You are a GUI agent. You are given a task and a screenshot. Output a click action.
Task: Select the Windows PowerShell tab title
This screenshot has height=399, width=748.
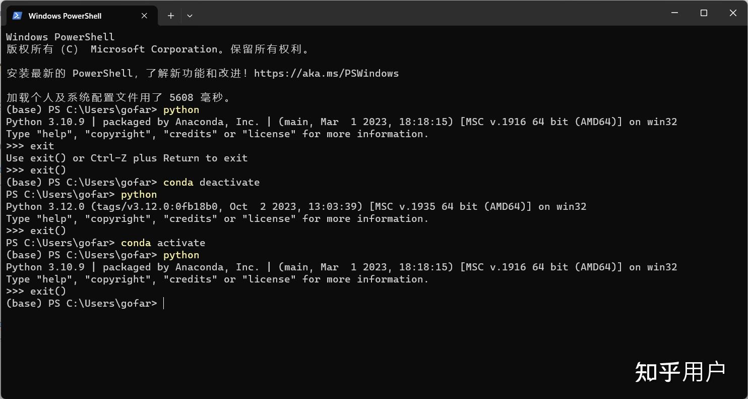click(65, 16)
